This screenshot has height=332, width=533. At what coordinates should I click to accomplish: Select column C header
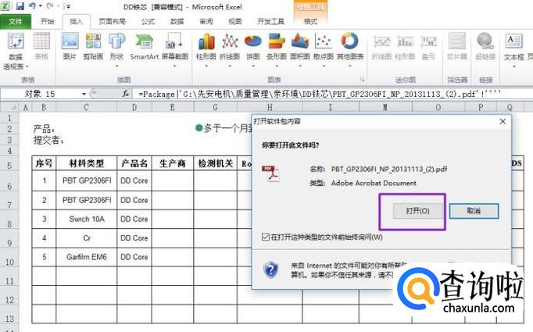point(86,107)
